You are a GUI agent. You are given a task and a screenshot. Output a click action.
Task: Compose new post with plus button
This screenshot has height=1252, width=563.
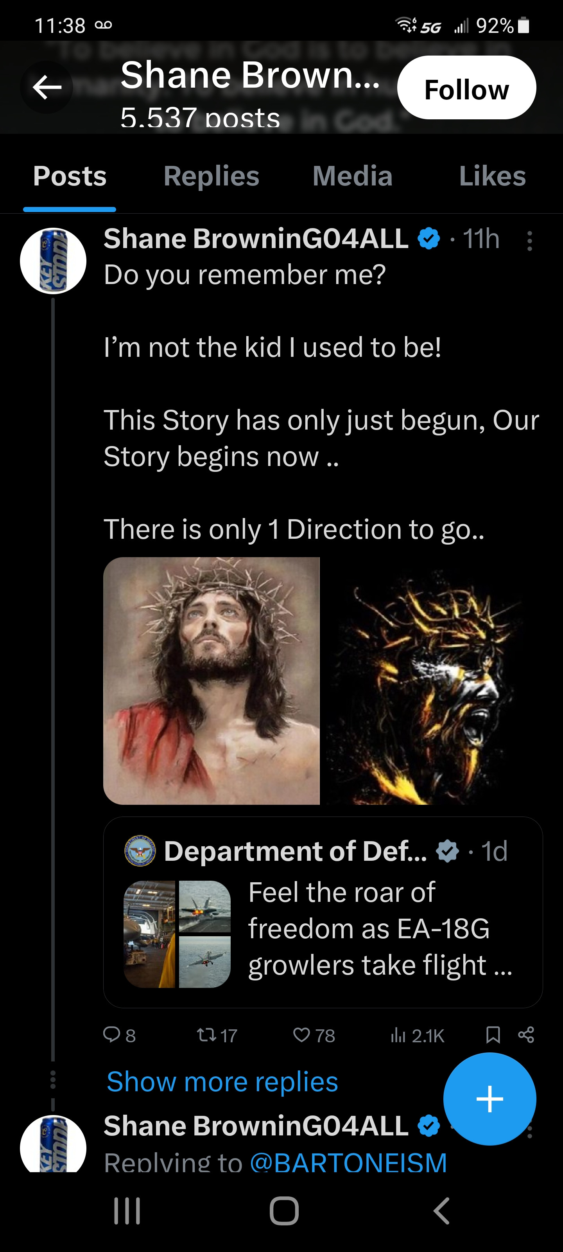point(489,1099)
